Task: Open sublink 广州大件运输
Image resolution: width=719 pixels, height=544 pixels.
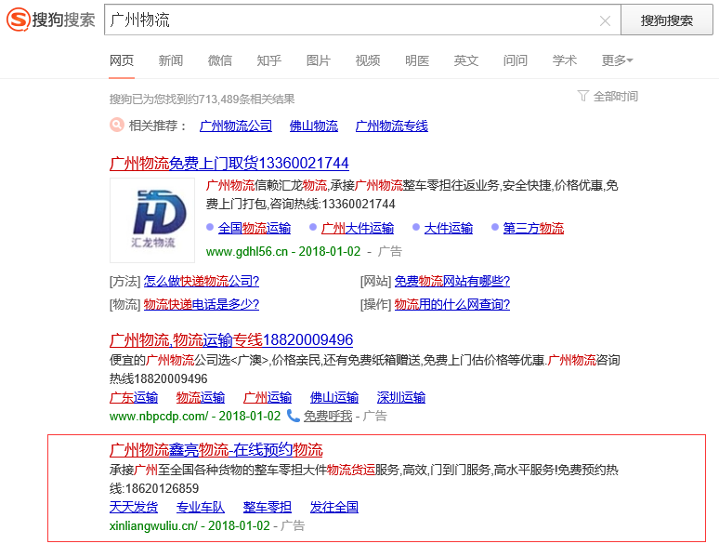Action: pyautogui.click(x=358, y=228)
